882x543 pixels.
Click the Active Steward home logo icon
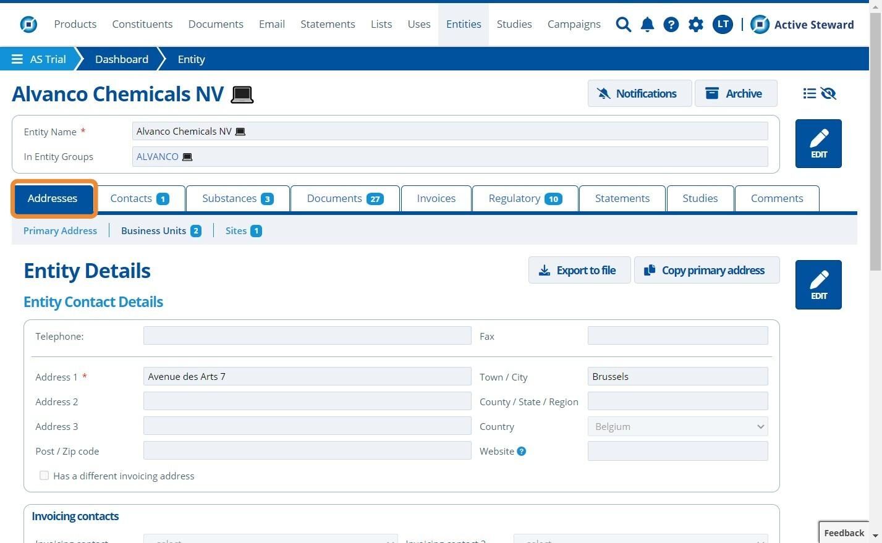coord(28,24)
